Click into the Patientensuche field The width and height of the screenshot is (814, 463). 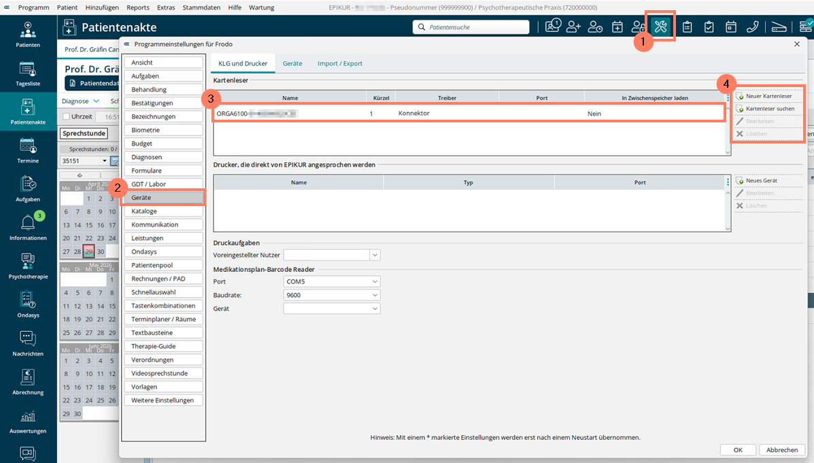[471, 27]
